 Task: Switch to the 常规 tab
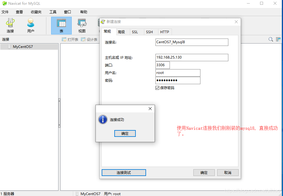tap(109, 31)
